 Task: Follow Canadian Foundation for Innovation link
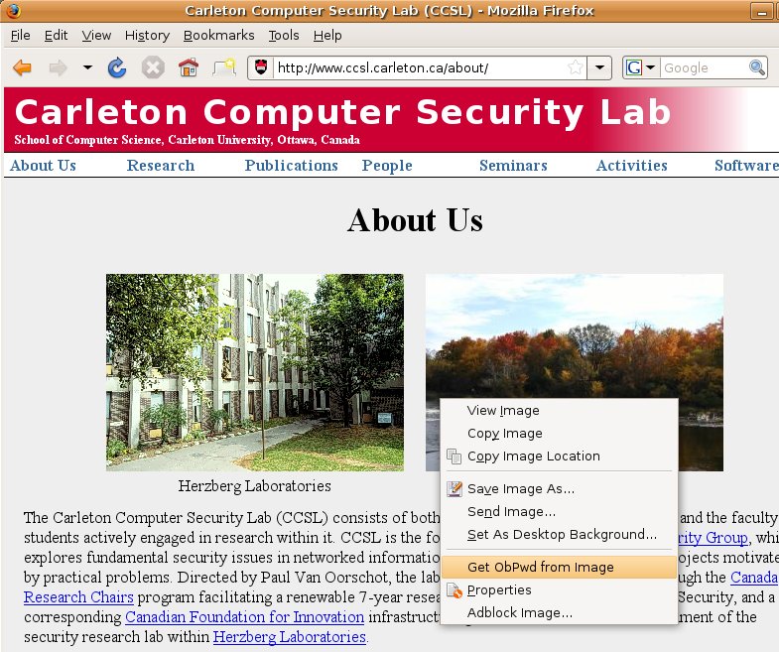244,616
